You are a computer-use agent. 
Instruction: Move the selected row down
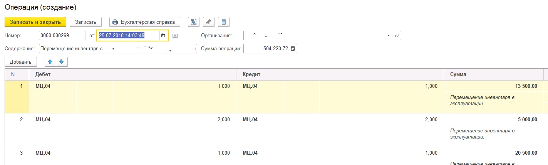tap(61, 61)
